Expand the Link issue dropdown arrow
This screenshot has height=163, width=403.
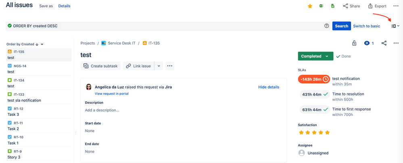159,66
